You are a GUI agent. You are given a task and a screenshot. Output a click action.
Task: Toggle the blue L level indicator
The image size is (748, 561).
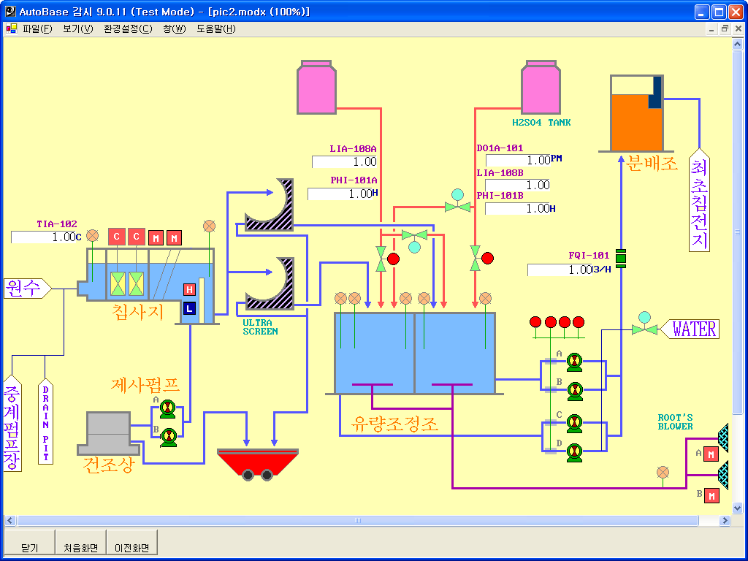click(x=190, y=308)
